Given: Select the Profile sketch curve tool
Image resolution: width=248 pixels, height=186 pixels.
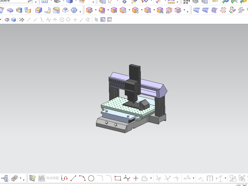Looking at the screenshot, I should (x=64, y=178).
